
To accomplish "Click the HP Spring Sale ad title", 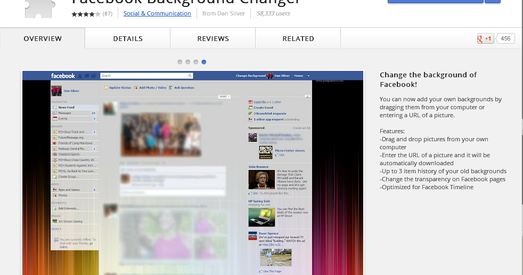I will [259, 201].
